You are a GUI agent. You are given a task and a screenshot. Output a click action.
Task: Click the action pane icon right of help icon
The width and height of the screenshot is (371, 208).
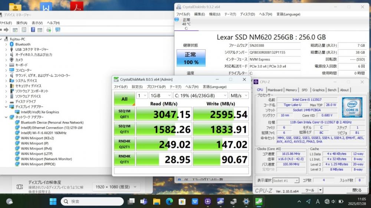(40, 30)
